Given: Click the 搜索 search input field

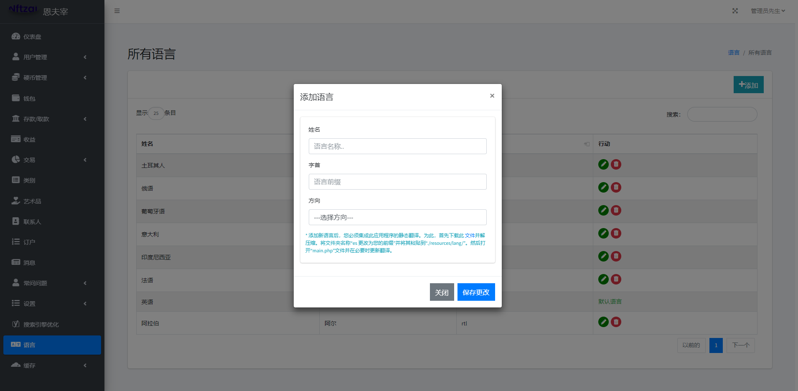Looking at the screenshot, I should point(722,114).
